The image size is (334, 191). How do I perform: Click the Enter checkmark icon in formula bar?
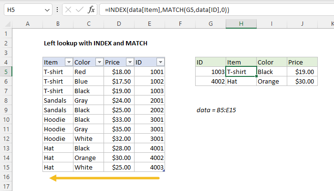point(80,10)
